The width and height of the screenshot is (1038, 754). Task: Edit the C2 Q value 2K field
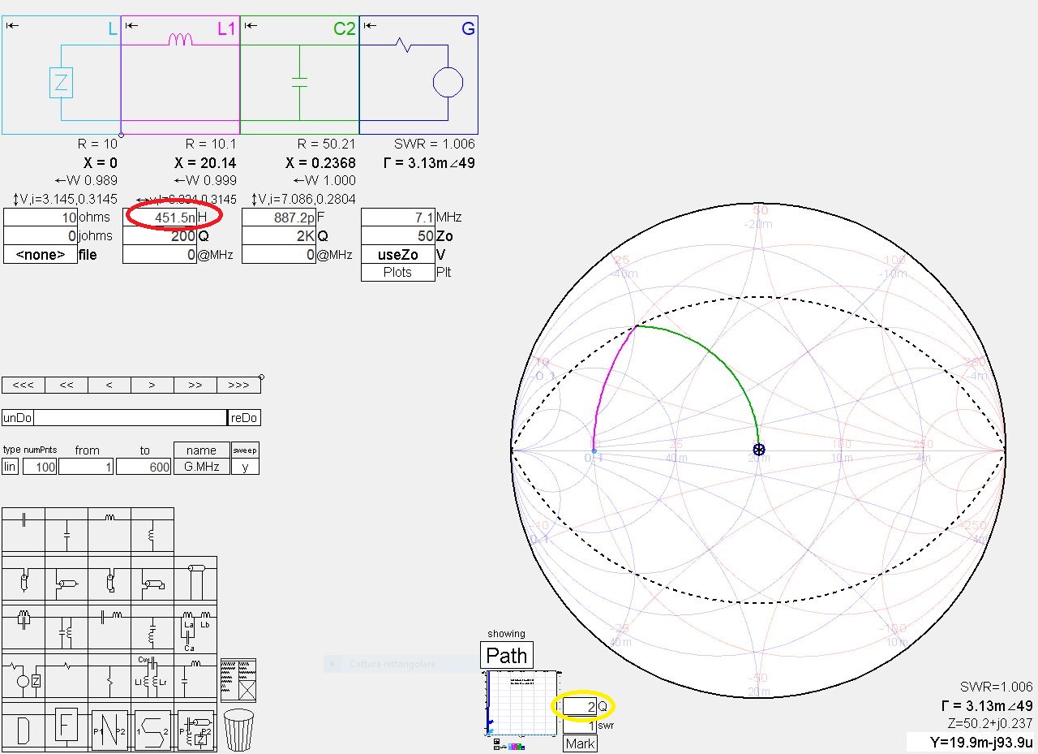[279, 236]
